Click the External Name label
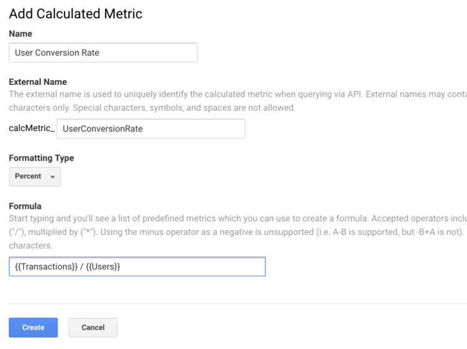 (38, 82)
